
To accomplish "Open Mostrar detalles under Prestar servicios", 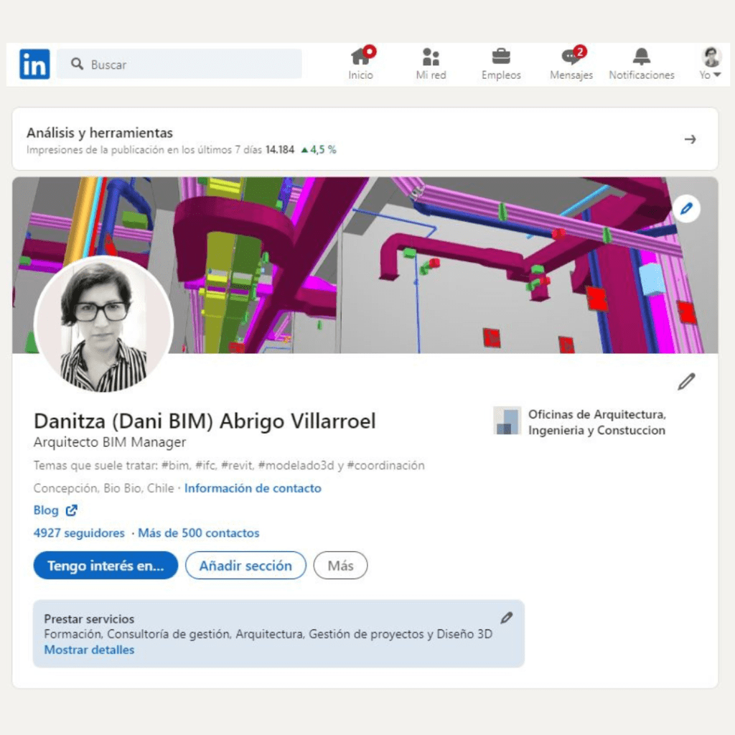I will click(89, 650).
